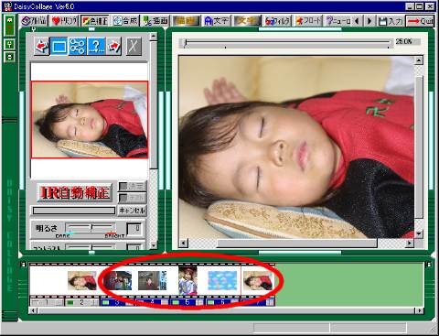Click the 入力 input toolbar button
The image size is (439, 336).
[x=391, y=21]
